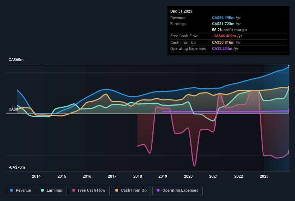Click the pink Free Cash Flow dot
Image resolution: width=295 pixels, height=201 pixels.
74,191
